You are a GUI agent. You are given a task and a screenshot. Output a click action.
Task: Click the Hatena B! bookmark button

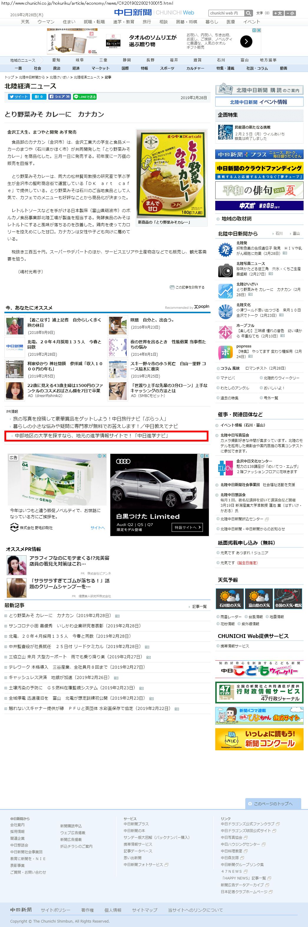(39, 97)
